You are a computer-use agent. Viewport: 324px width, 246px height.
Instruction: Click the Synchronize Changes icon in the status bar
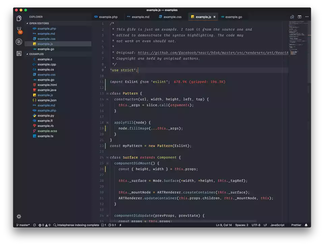[34, 225]
